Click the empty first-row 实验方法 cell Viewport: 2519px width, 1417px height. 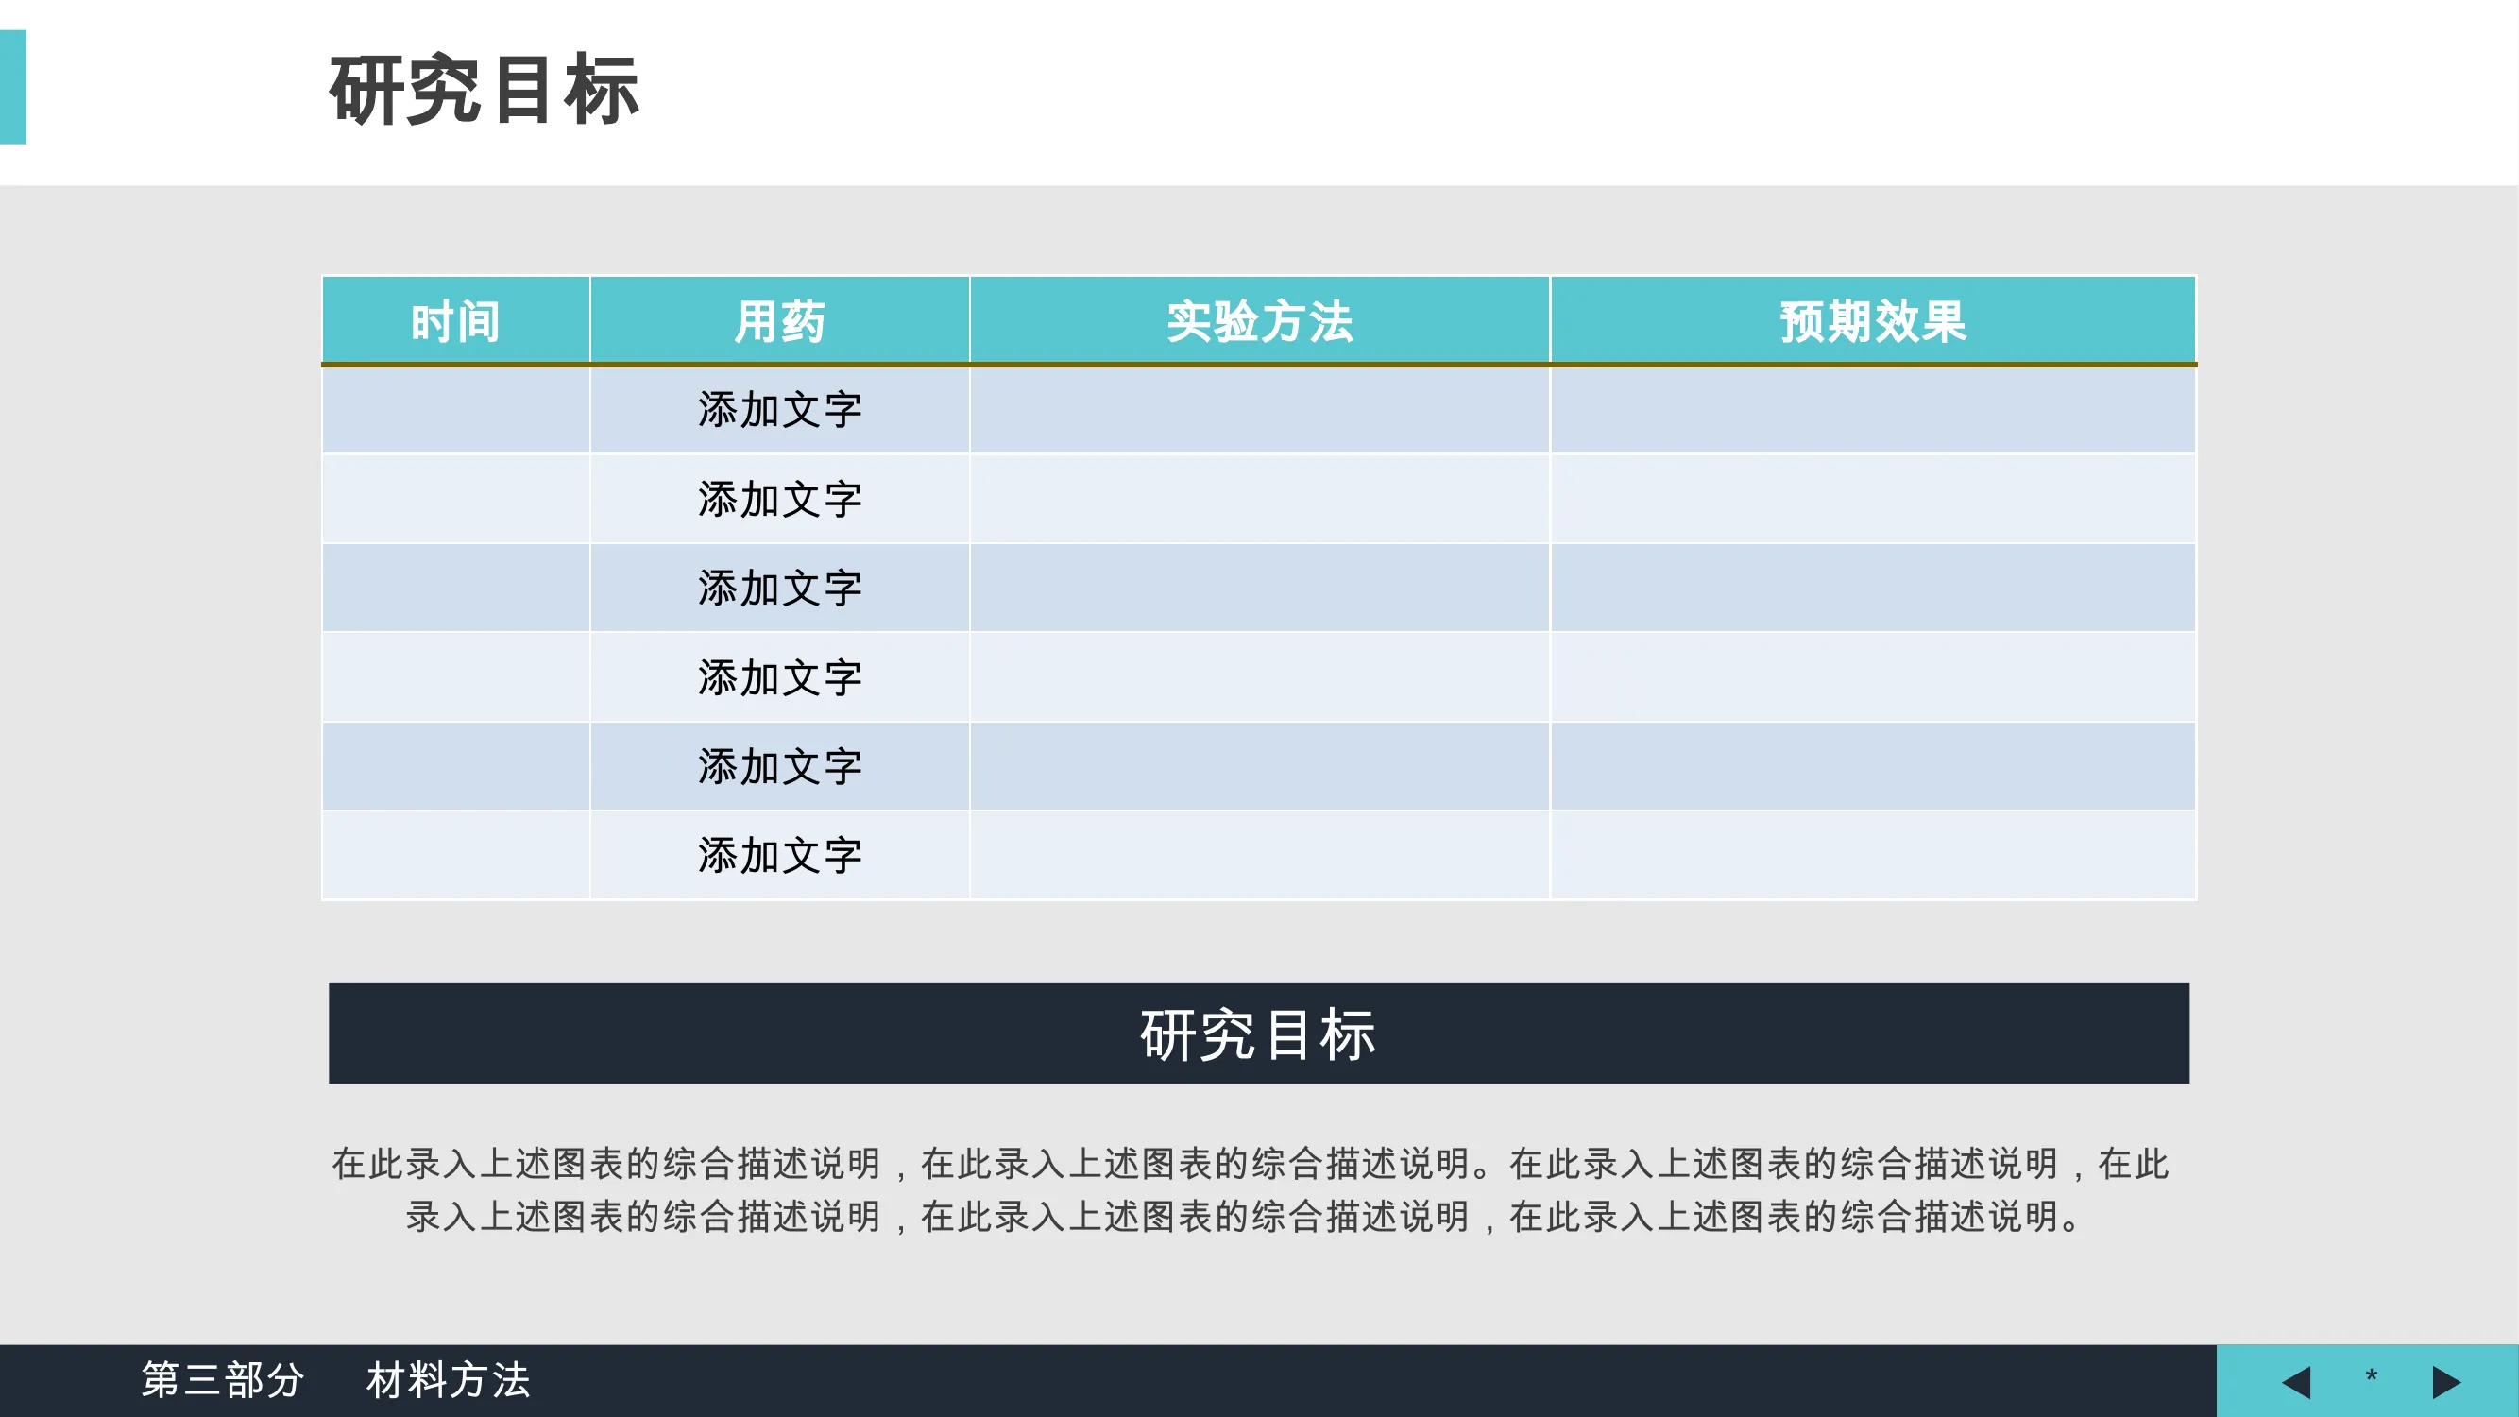[x=1258, y=410]
